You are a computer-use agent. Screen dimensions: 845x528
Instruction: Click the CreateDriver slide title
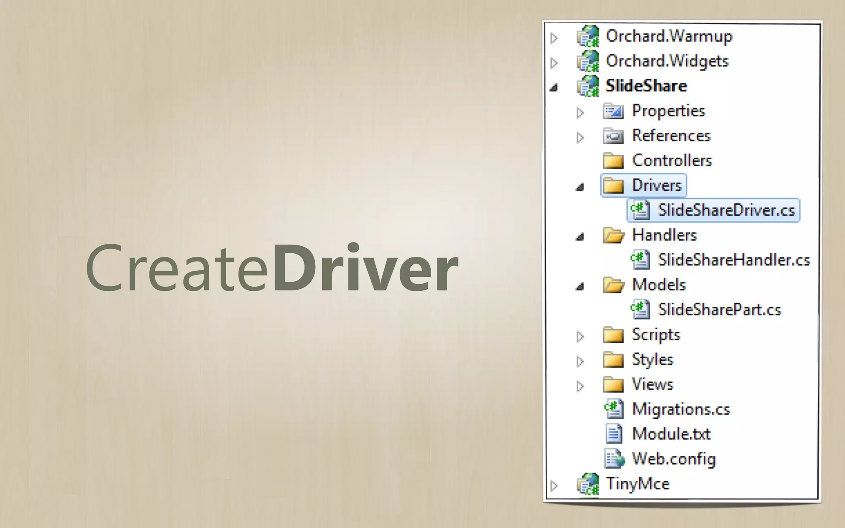(272, 268)
